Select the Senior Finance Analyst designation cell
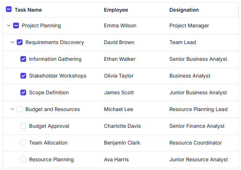 coord(197,126)
